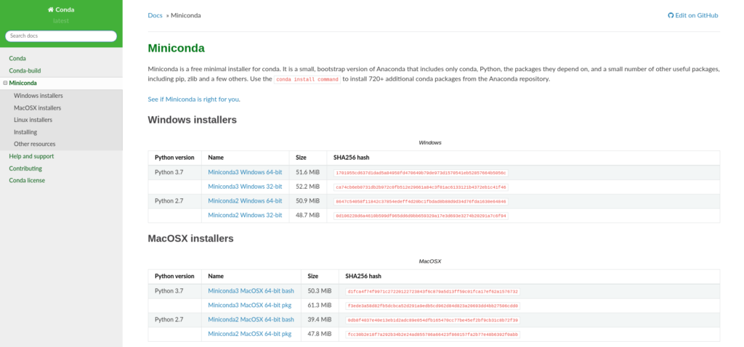Open the Contributing page
The height and width of the screenshot is (347, 744).
pyautogui.click(x=25, y=168)
